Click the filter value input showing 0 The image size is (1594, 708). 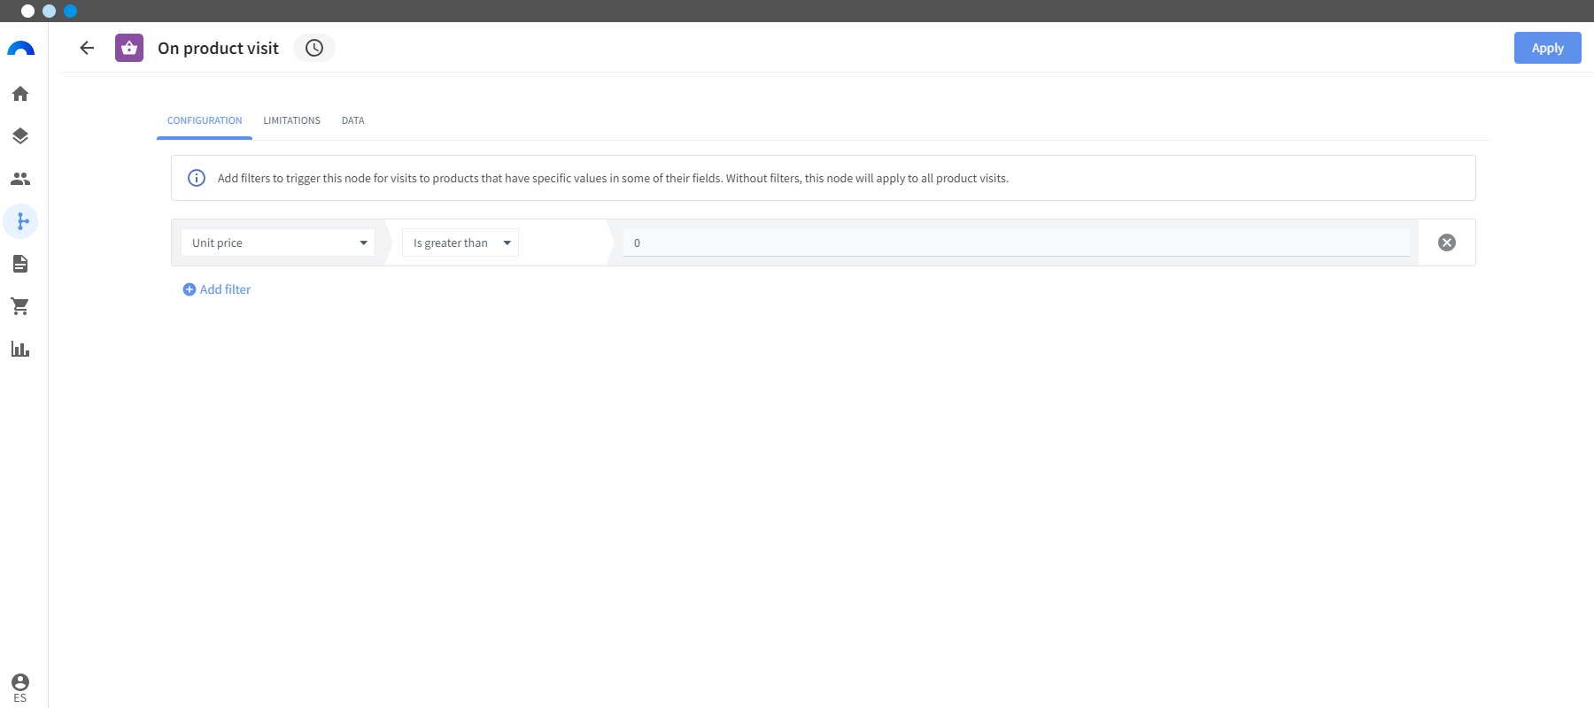1017,242
